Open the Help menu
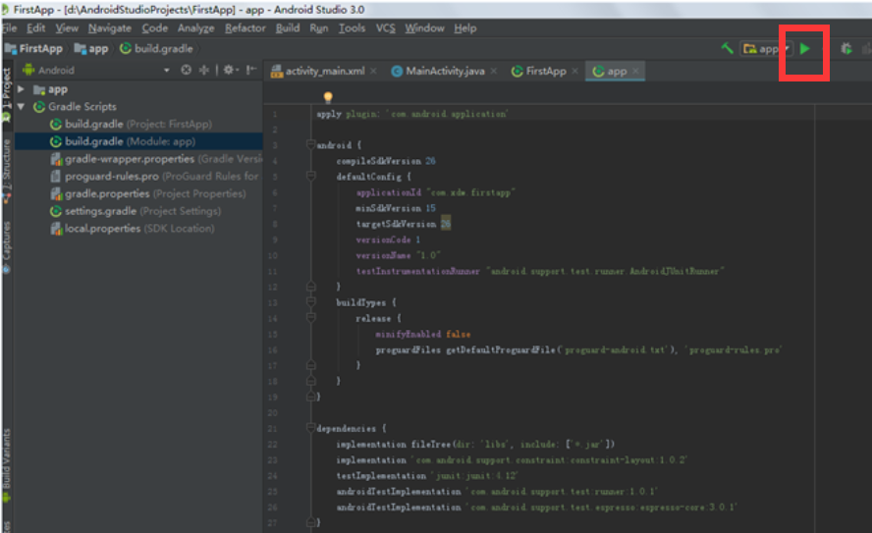 [x=464, y=27]
